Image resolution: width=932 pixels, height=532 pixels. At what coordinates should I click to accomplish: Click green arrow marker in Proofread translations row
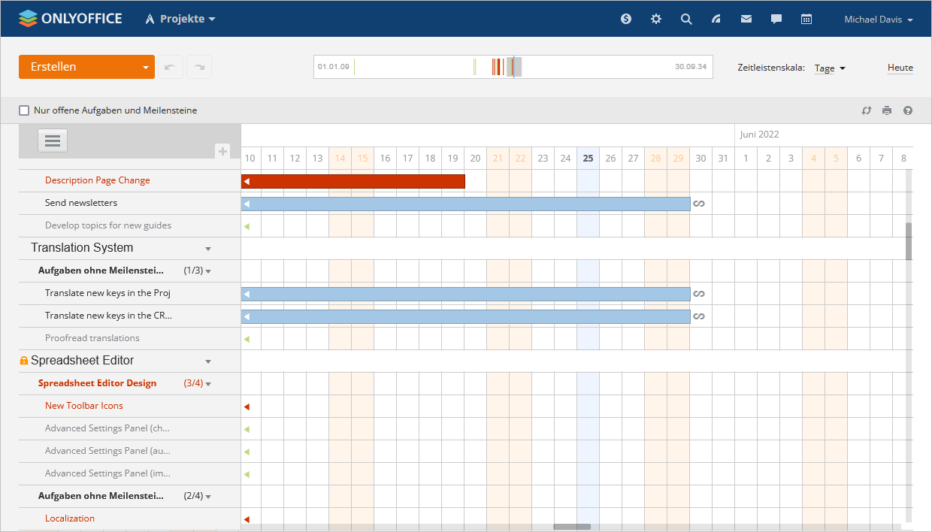[x=247, y=339]
